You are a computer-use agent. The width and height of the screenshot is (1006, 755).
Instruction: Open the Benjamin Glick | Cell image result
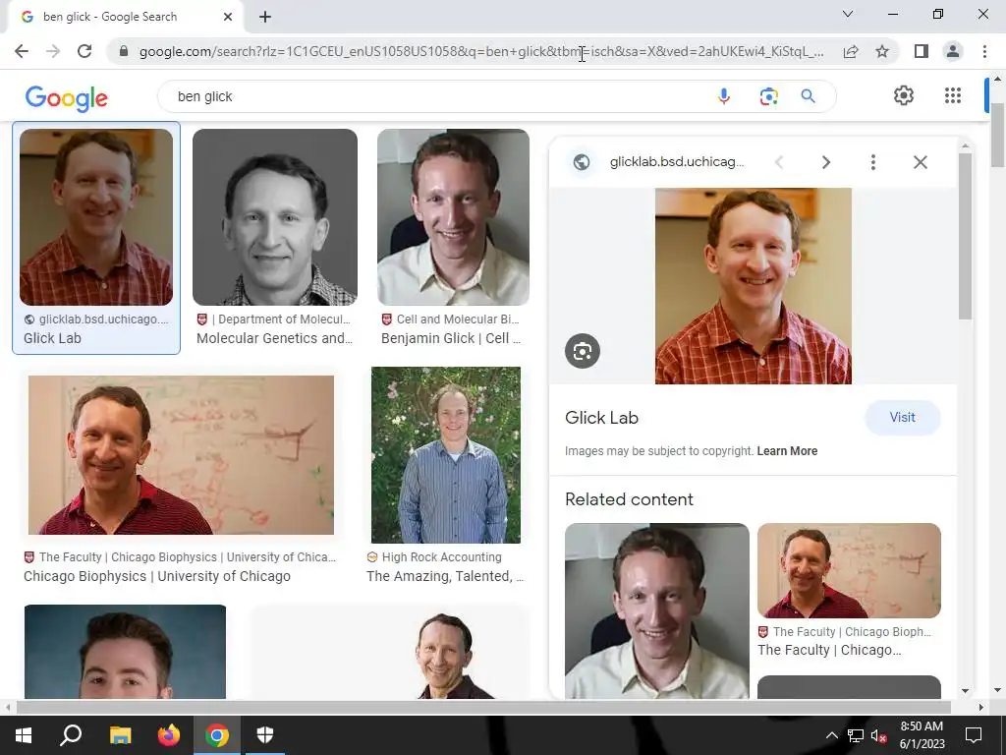[x=453, y=217]
